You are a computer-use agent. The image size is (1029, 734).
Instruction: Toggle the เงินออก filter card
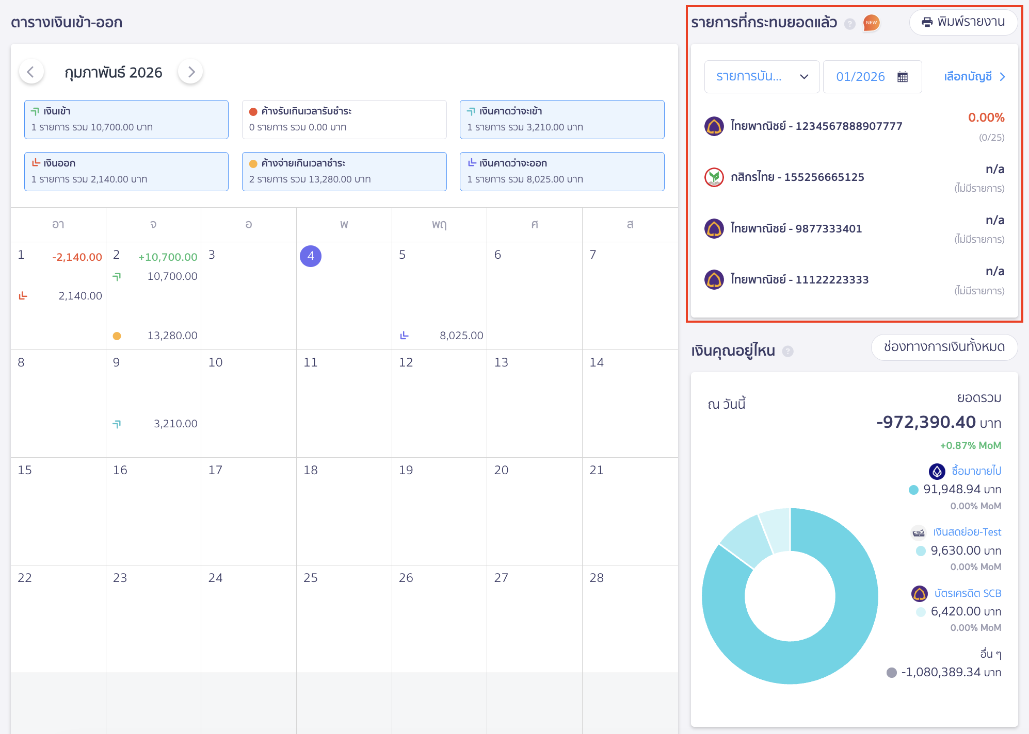126,172
